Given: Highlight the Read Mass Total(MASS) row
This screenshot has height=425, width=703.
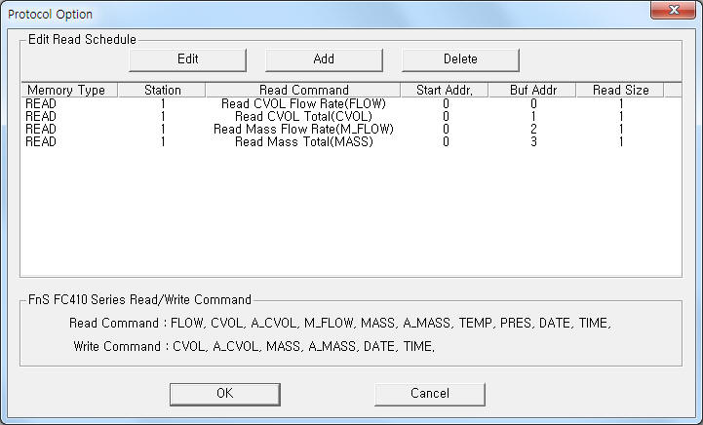Looking at the screenshot, I should coord(303,141).
